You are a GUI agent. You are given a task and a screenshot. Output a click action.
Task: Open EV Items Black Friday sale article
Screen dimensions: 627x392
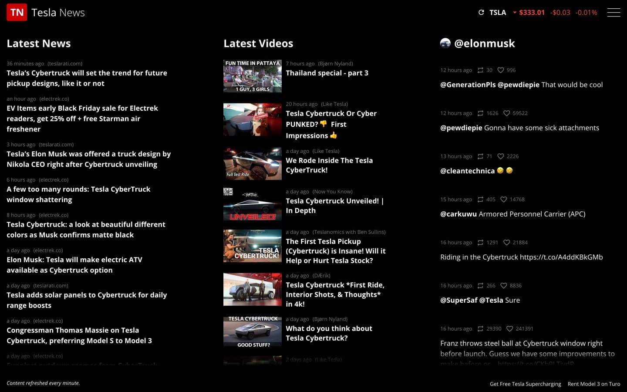tap(82, 118)
